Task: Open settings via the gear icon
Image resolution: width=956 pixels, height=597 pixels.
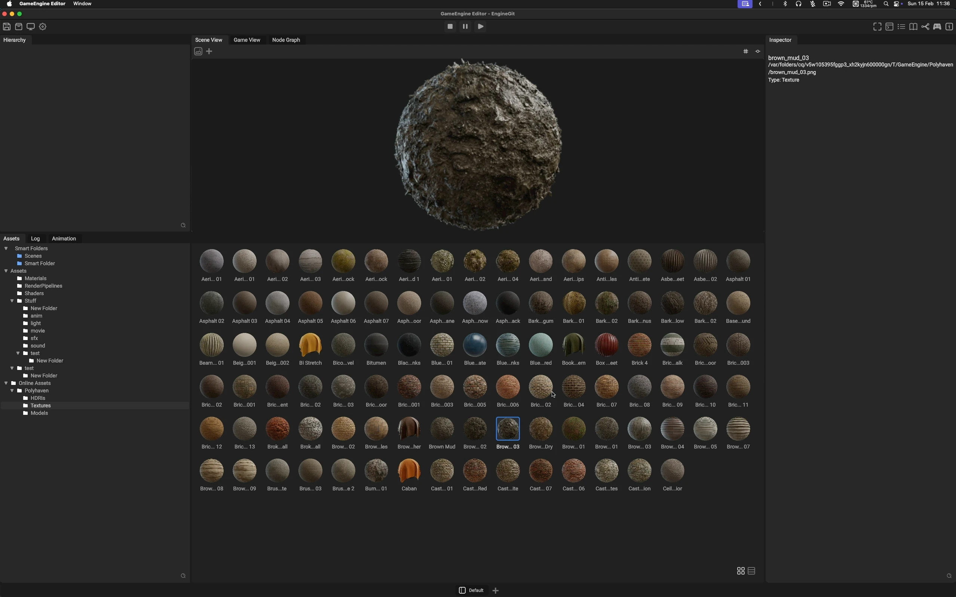Action: click(x=43, y=27)
